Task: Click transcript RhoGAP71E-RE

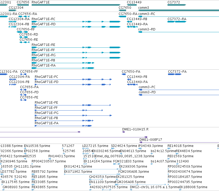Action: coord(76,47)
